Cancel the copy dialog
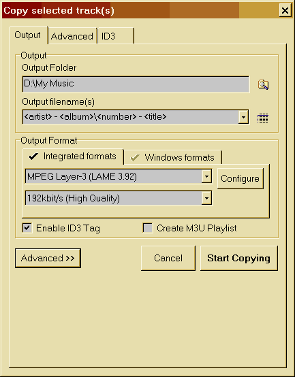 point(168,258)
